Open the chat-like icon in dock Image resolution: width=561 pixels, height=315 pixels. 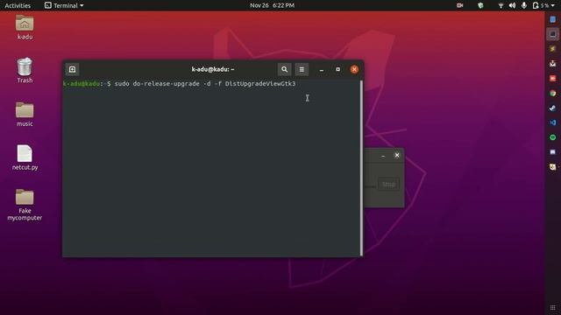pos(553,152)
